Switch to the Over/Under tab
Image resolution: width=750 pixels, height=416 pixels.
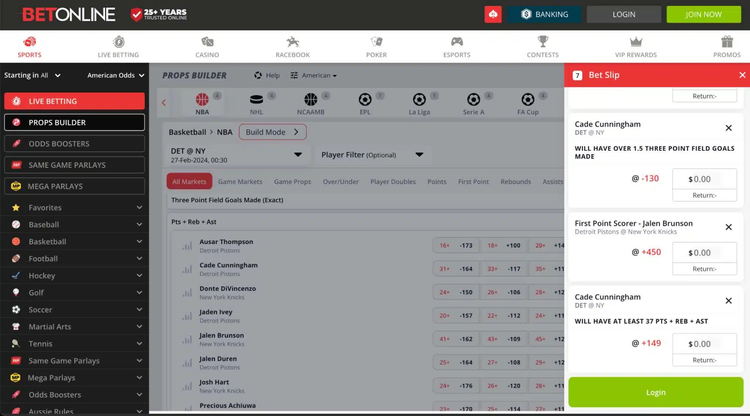(341, 181)
